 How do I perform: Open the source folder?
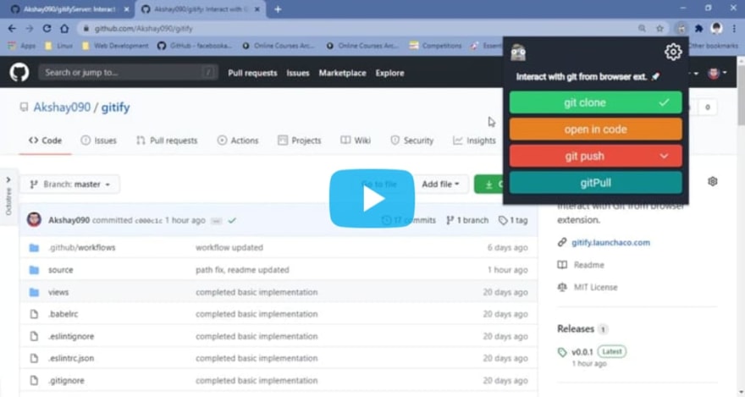point(61,270)
